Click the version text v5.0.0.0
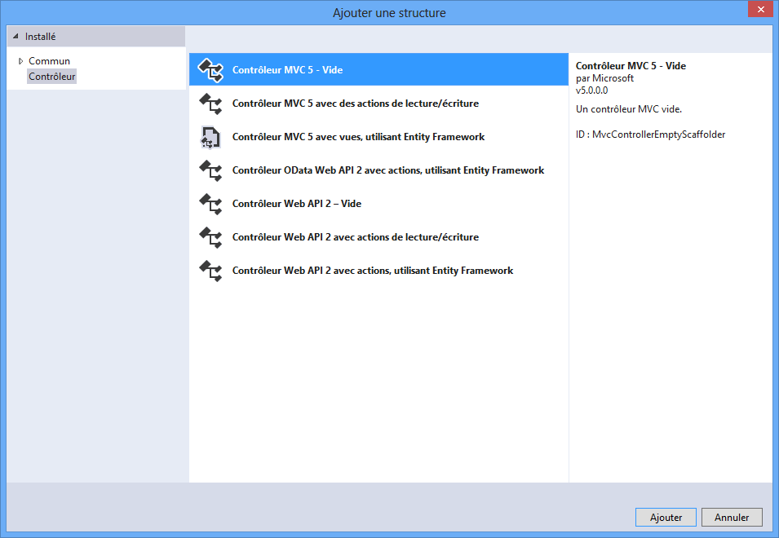The image size is (779, 538). [x=591, y=90]
